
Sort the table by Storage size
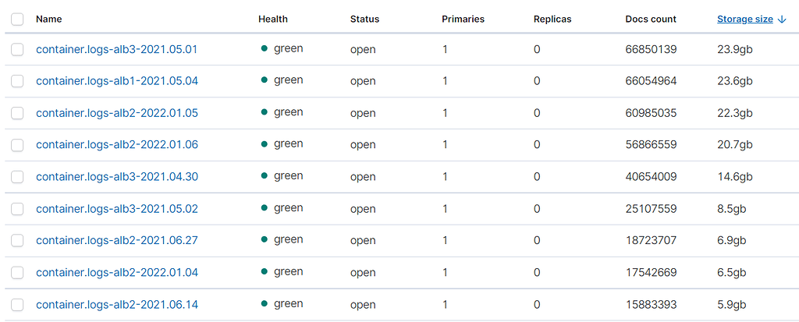(745, 19)
